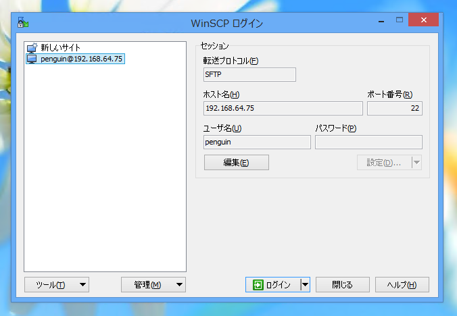
Task: Open ヘルプ(H) help button
Action: [x=402, y=284]
